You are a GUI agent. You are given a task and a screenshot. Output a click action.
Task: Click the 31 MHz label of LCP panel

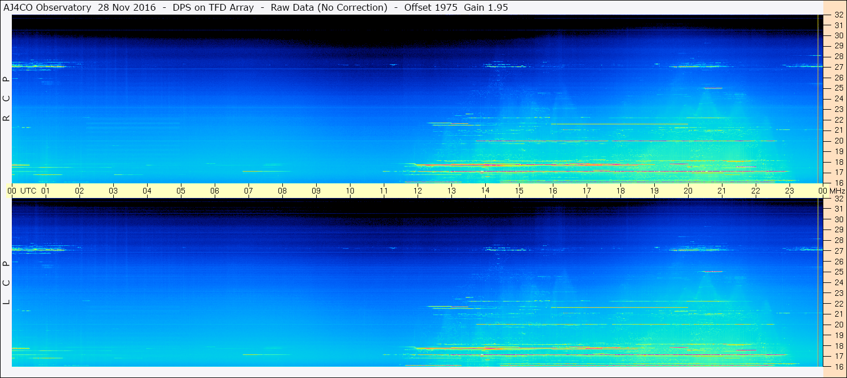point(839,209)
